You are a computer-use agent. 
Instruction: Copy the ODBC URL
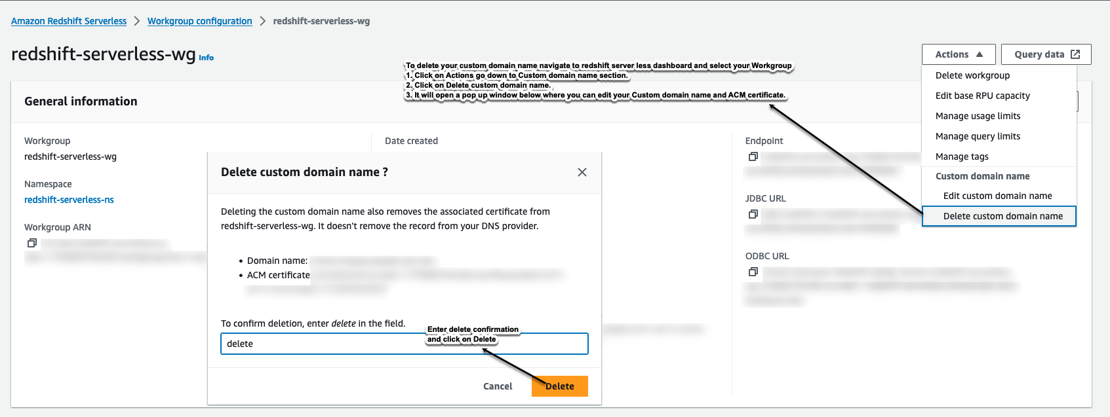pos(753,272)
